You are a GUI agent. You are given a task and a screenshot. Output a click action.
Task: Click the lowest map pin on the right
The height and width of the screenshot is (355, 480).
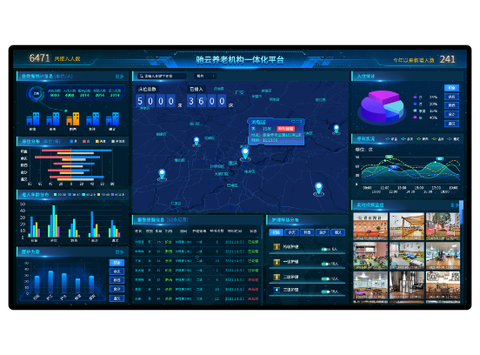318,188
